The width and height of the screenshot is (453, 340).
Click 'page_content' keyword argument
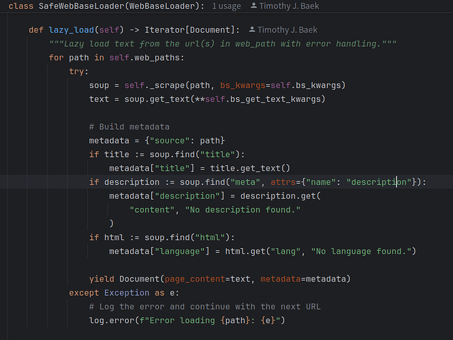click(195, 279)
